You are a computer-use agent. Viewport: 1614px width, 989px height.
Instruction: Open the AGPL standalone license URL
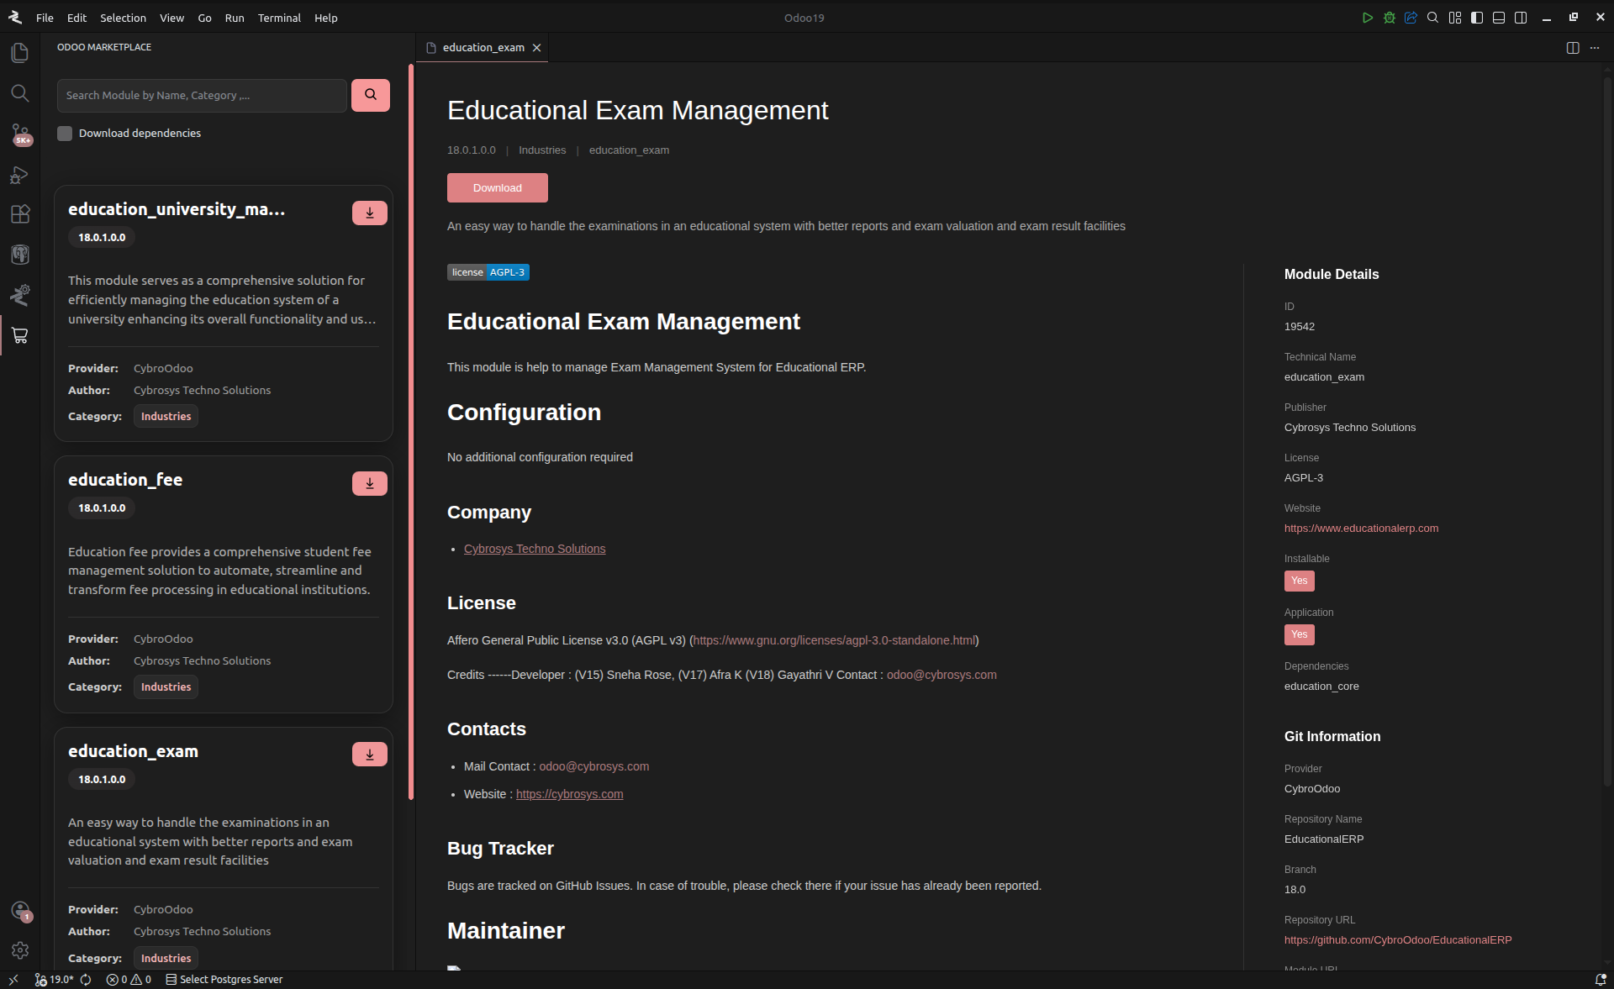pyautogui.click(x=835, y=640)
